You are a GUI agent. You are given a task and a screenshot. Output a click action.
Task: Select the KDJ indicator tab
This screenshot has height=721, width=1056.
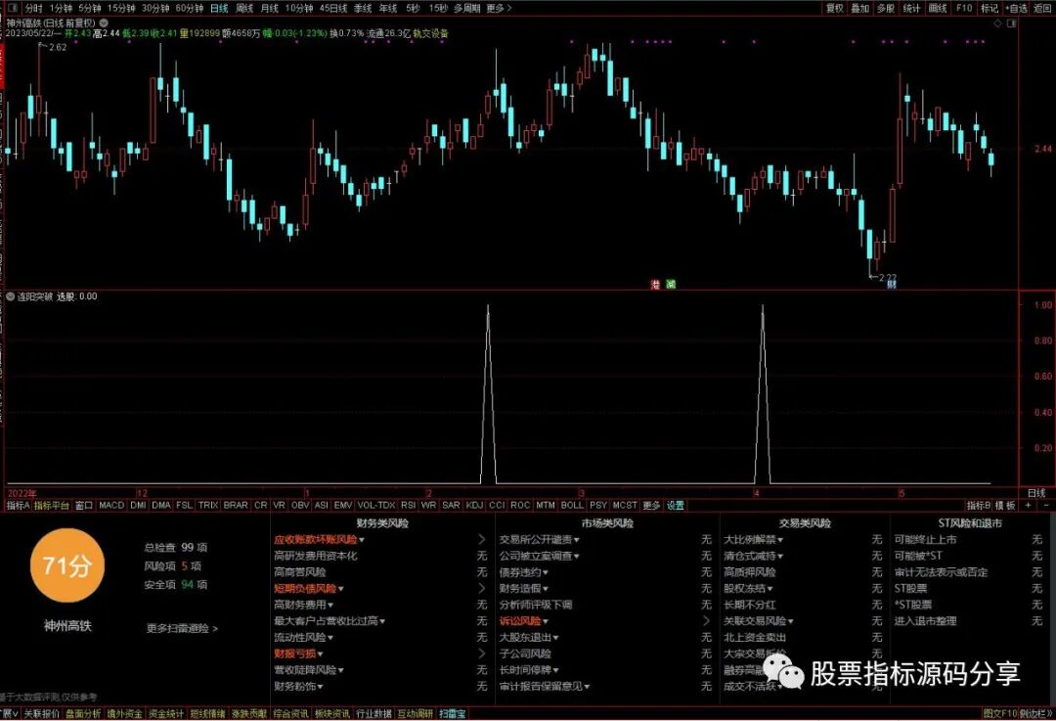click(x=475, y=505)
